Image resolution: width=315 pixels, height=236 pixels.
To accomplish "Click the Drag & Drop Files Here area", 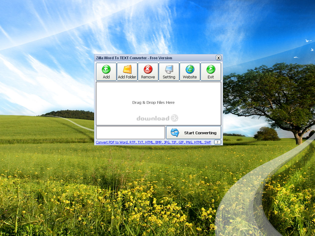I will click(x=158, y=104).
